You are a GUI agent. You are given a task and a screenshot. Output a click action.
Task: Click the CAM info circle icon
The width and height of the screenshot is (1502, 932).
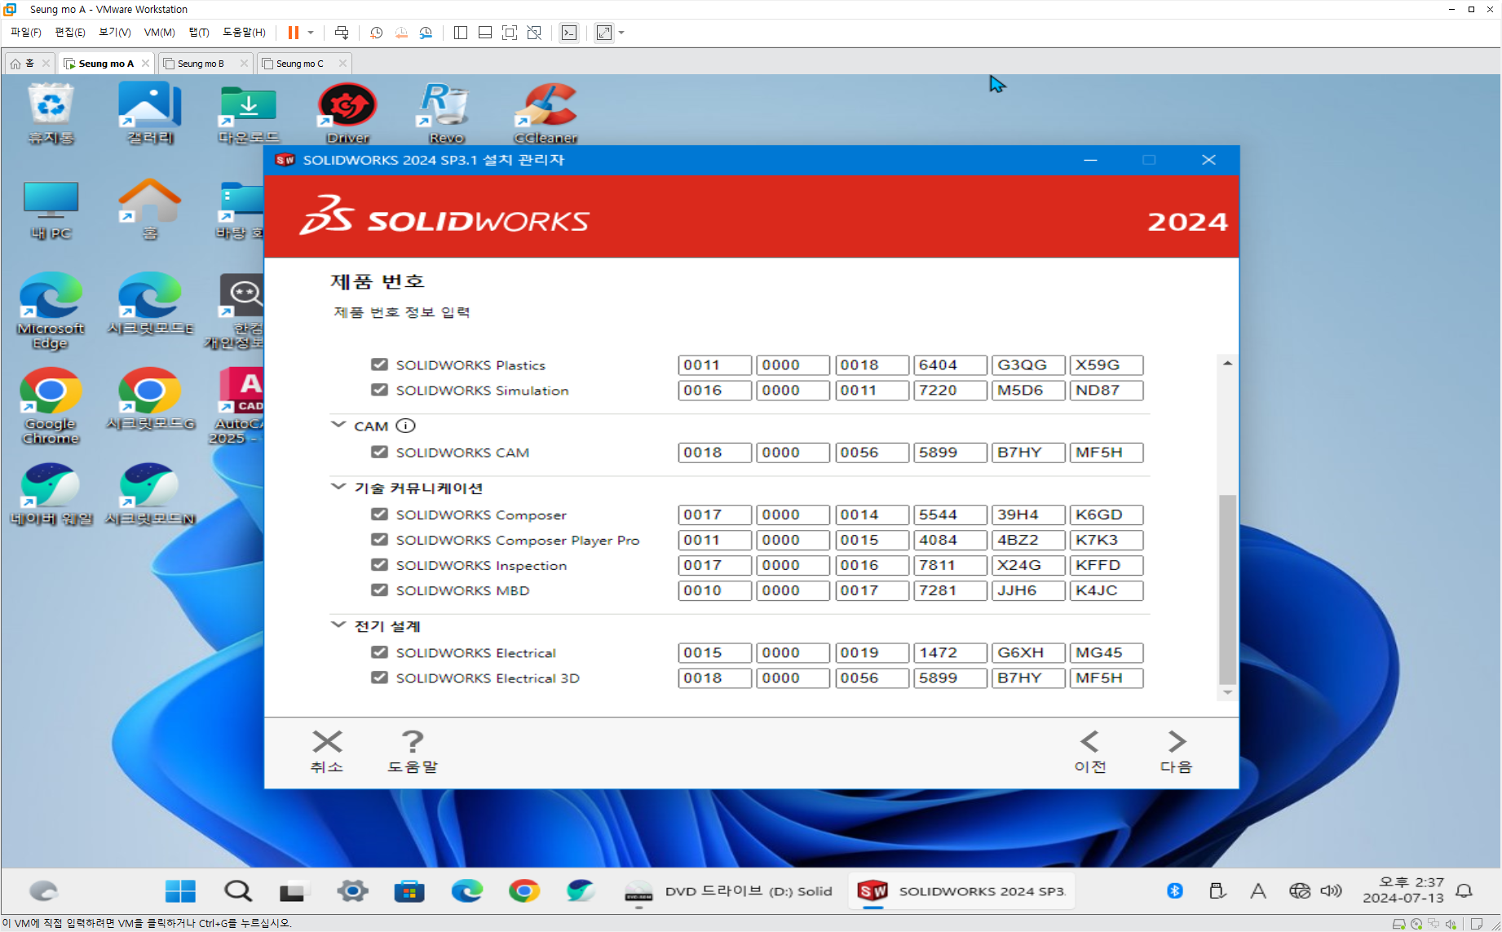click(x=405, y=426)
